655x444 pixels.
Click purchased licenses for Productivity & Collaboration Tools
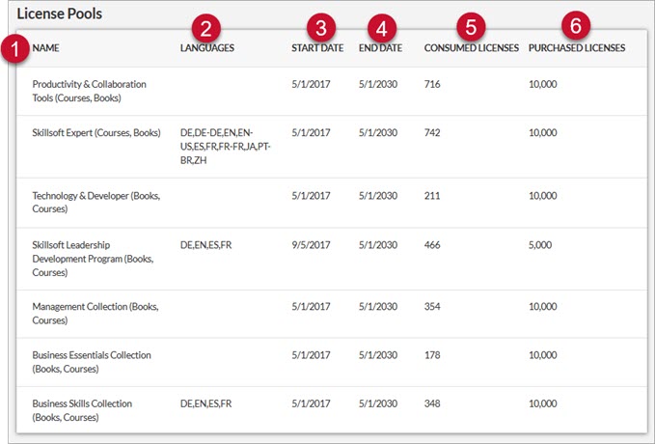tap(543, 84)
